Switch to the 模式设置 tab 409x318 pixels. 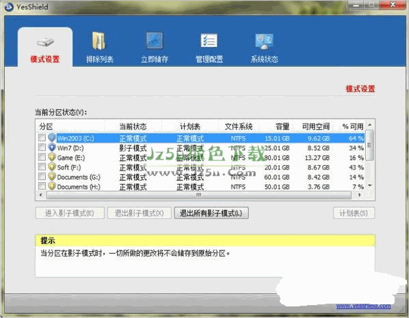(45, 47)
